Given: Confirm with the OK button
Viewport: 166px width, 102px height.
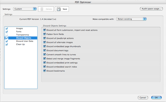Looking at the screenshot, I should 156,98.
